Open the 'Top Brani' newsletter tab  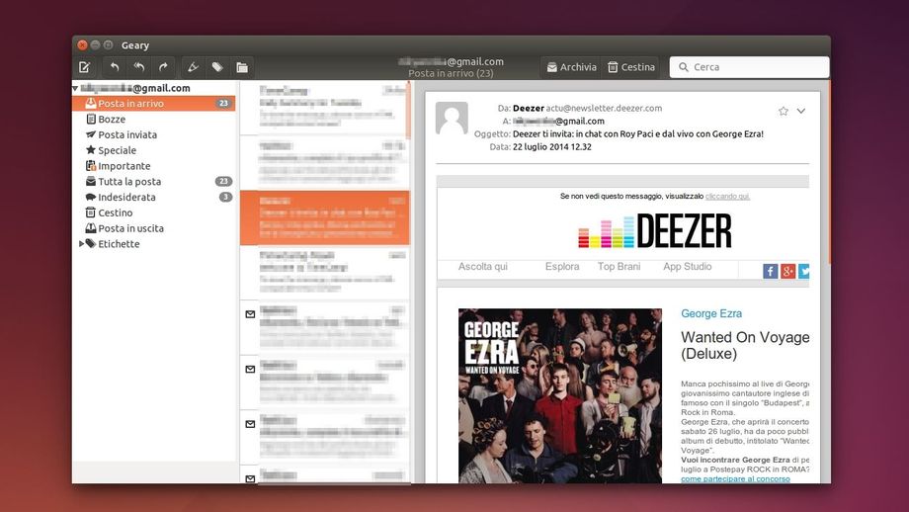click(620, 267)
